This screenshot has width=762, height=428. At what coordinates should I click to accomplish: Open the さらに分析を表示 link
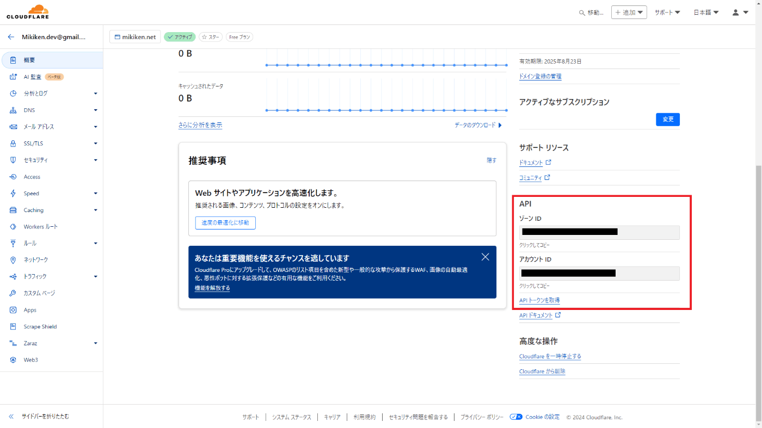(x=200, y=125)
